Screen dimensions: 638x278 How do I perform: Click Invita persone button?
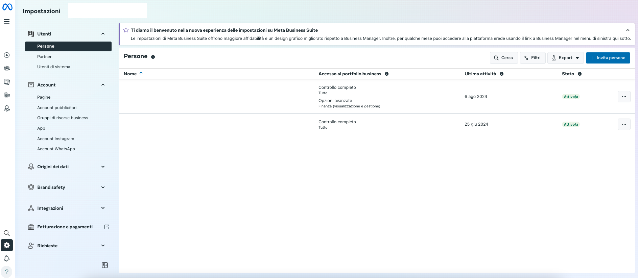608,58
